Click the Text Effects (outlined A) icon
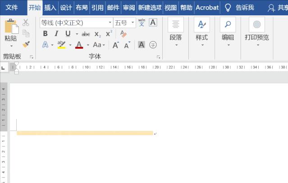This screenshot has height=183, width=288. [46, 45]
